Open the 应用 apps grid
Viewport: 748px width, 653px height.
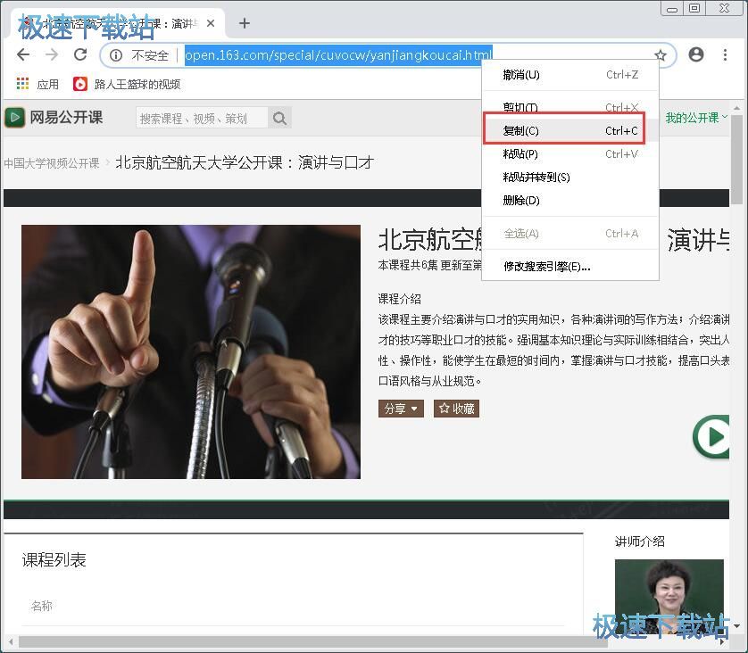[x=22, y=84]
